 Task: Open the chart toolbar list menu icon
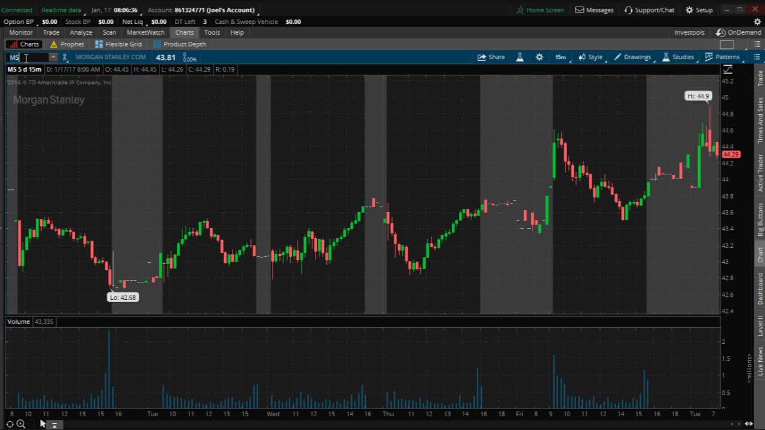click(x=757, y=57)
